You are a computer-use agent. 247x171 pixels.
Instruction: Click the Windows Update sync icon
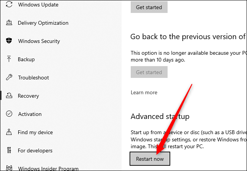[9, 5]
